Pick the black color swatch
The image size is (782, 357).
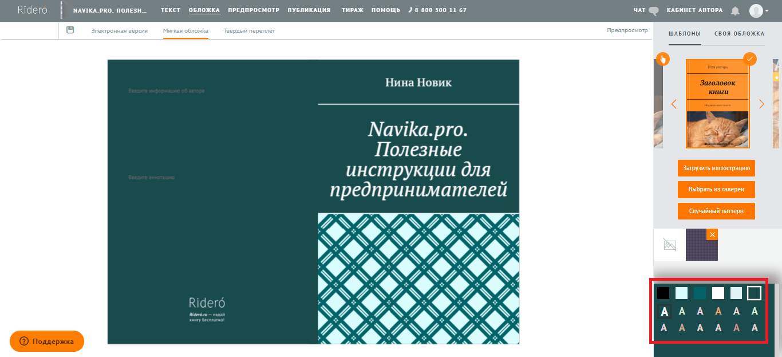coord(663,293)
